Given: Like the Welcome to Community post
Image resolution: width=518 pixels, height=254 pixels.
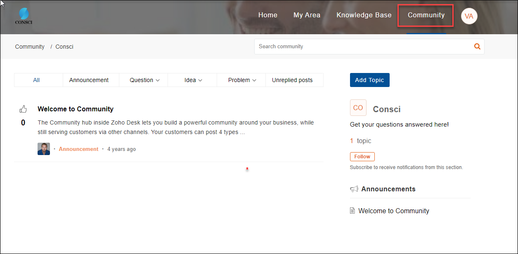Looking at the screenshot, I should 23,109.
